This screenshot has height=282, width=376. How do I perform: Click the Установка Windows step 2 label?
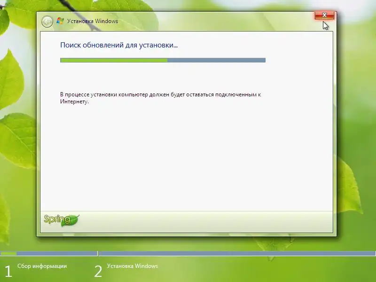133,266
